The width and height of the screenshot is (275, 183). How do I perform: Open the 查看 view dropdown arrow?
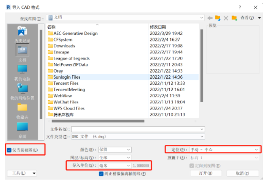click(259, 18)
